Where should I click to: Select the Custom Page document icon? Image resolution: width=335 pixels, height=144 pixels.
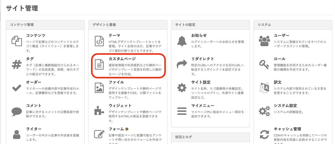[x=99, y=64]
